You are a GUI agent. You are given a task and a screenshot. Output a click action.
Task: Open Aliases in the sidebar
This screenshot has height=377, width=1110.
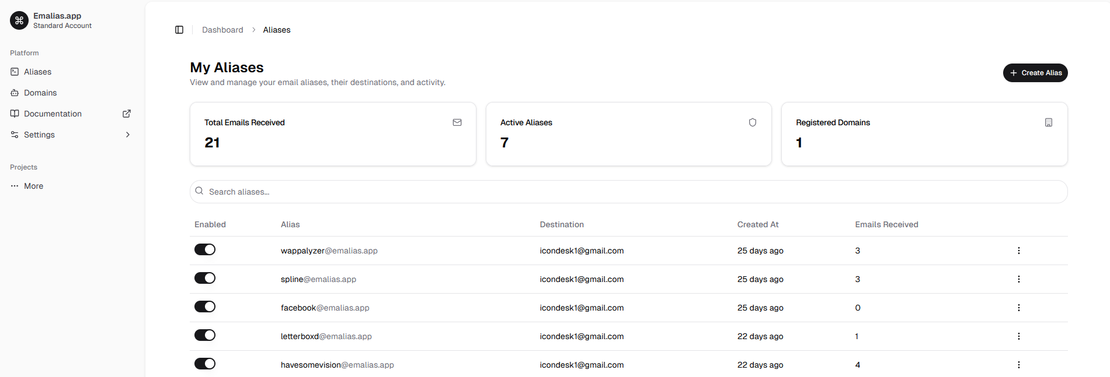(37, 72)
